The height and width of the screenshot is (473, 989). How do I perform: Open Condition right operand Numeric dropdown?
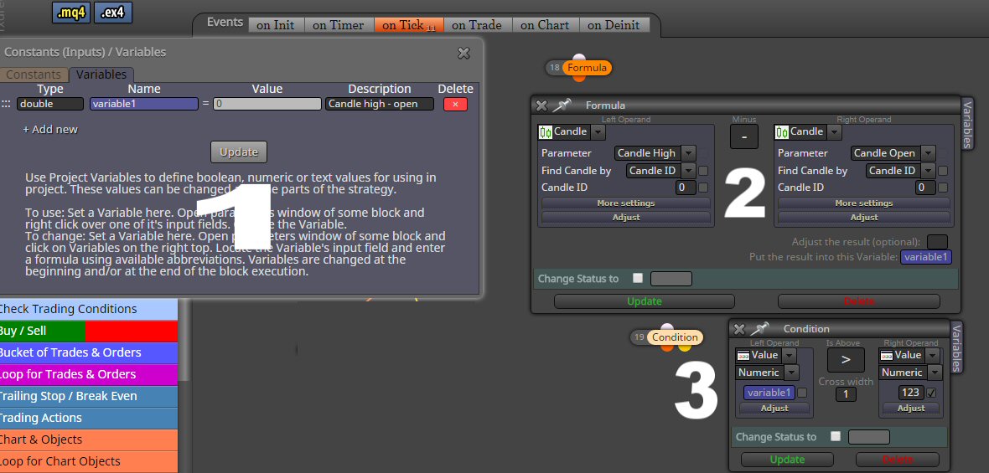tap(935, 373)
